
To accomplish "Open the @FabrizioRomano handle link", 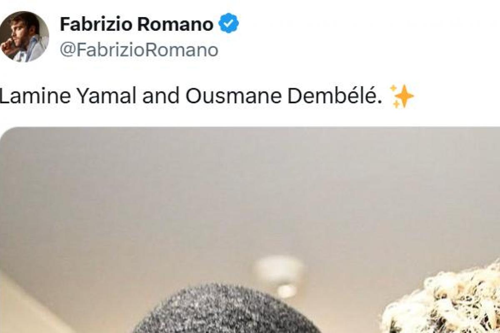I will [x=139, y=50].
